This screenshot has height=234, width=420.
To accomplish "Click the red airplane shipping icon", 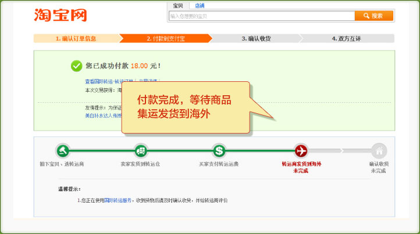I will pyautogui.click(x=301, y=150).
